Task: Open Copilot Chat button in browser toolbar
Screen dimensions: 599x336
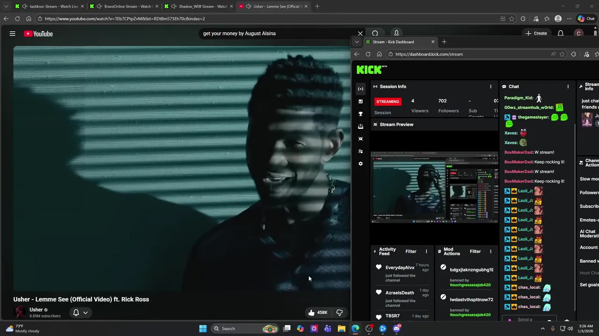Action: coord(586,19)
